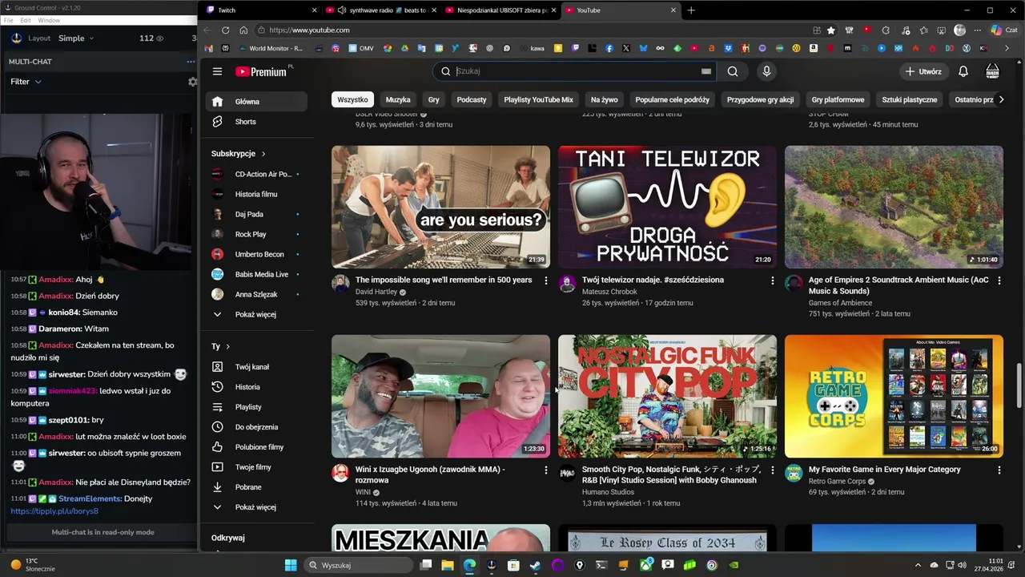This screenshot has height=577, width=1025.
Task: Click the tipply.pl donation link in chat
Action: (54, 511)
